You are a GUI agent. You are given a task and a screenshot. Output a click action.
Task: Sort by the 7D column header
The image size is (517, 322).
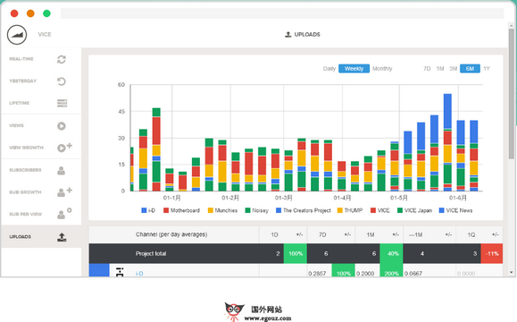322,235
